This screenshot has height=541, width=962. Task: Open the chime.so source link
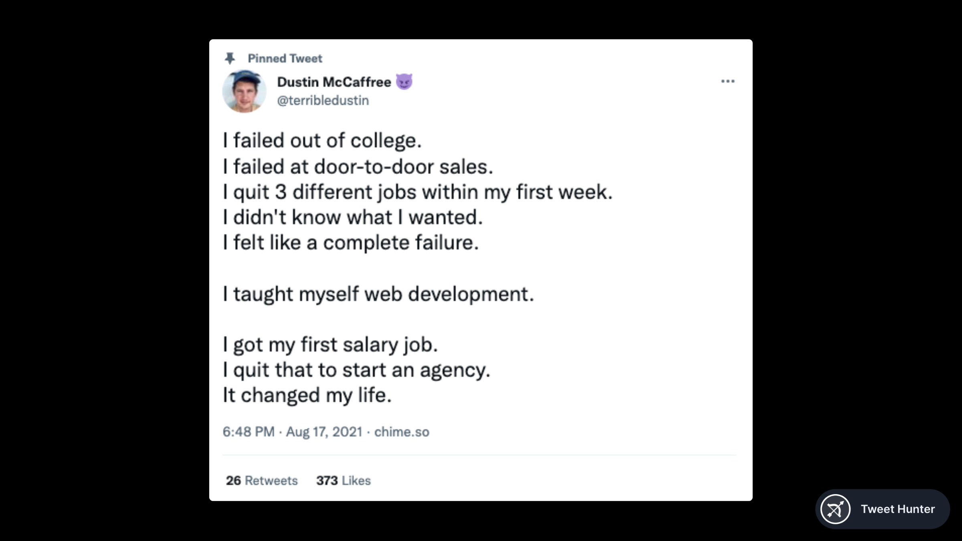coord(402,432)
